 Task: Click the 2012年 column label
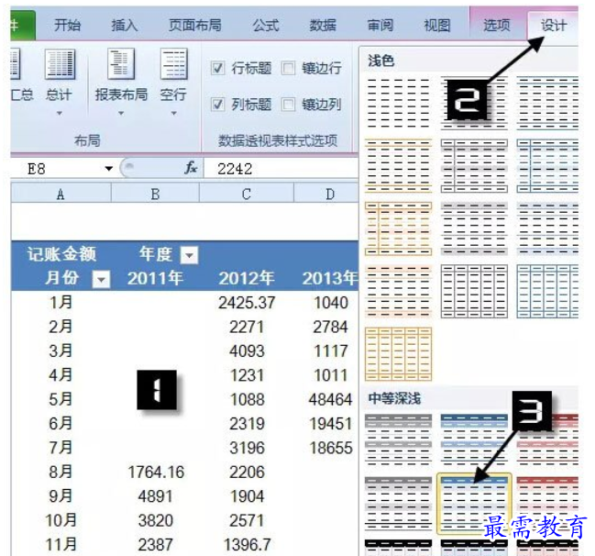[247, 278]
